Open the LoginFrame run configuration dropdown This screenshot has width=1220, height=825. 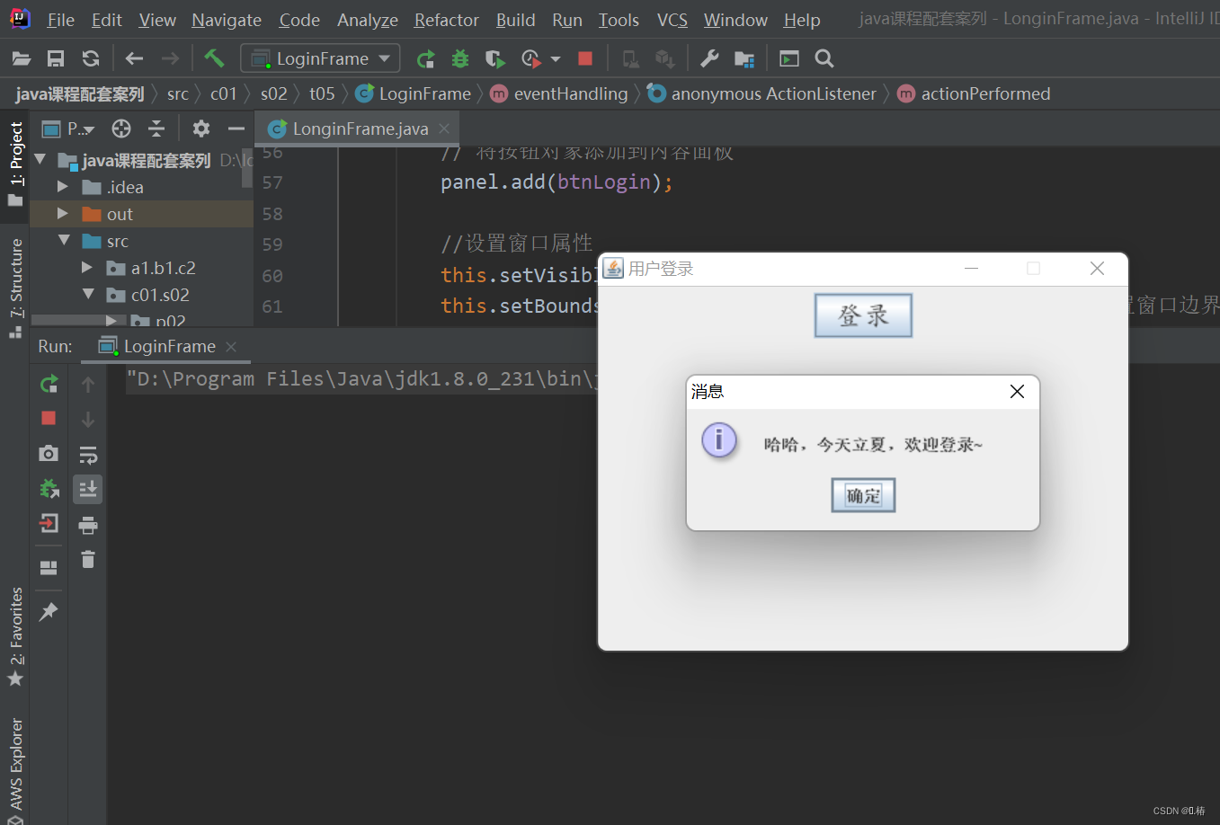[385, 58]
